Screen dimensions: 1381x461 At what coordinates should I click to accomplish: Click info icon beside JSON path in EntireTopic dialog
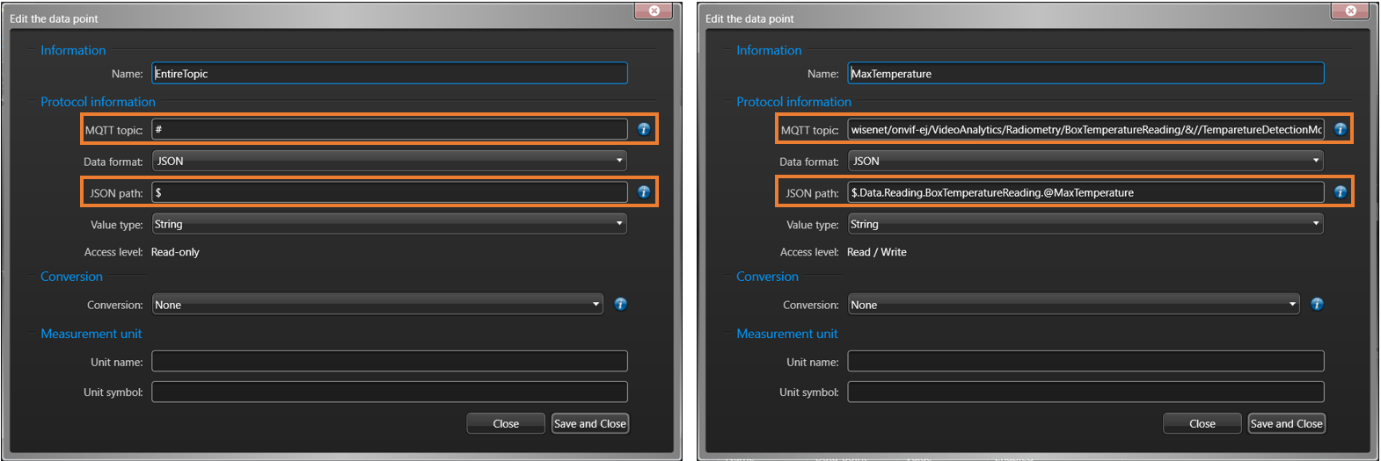644,192
